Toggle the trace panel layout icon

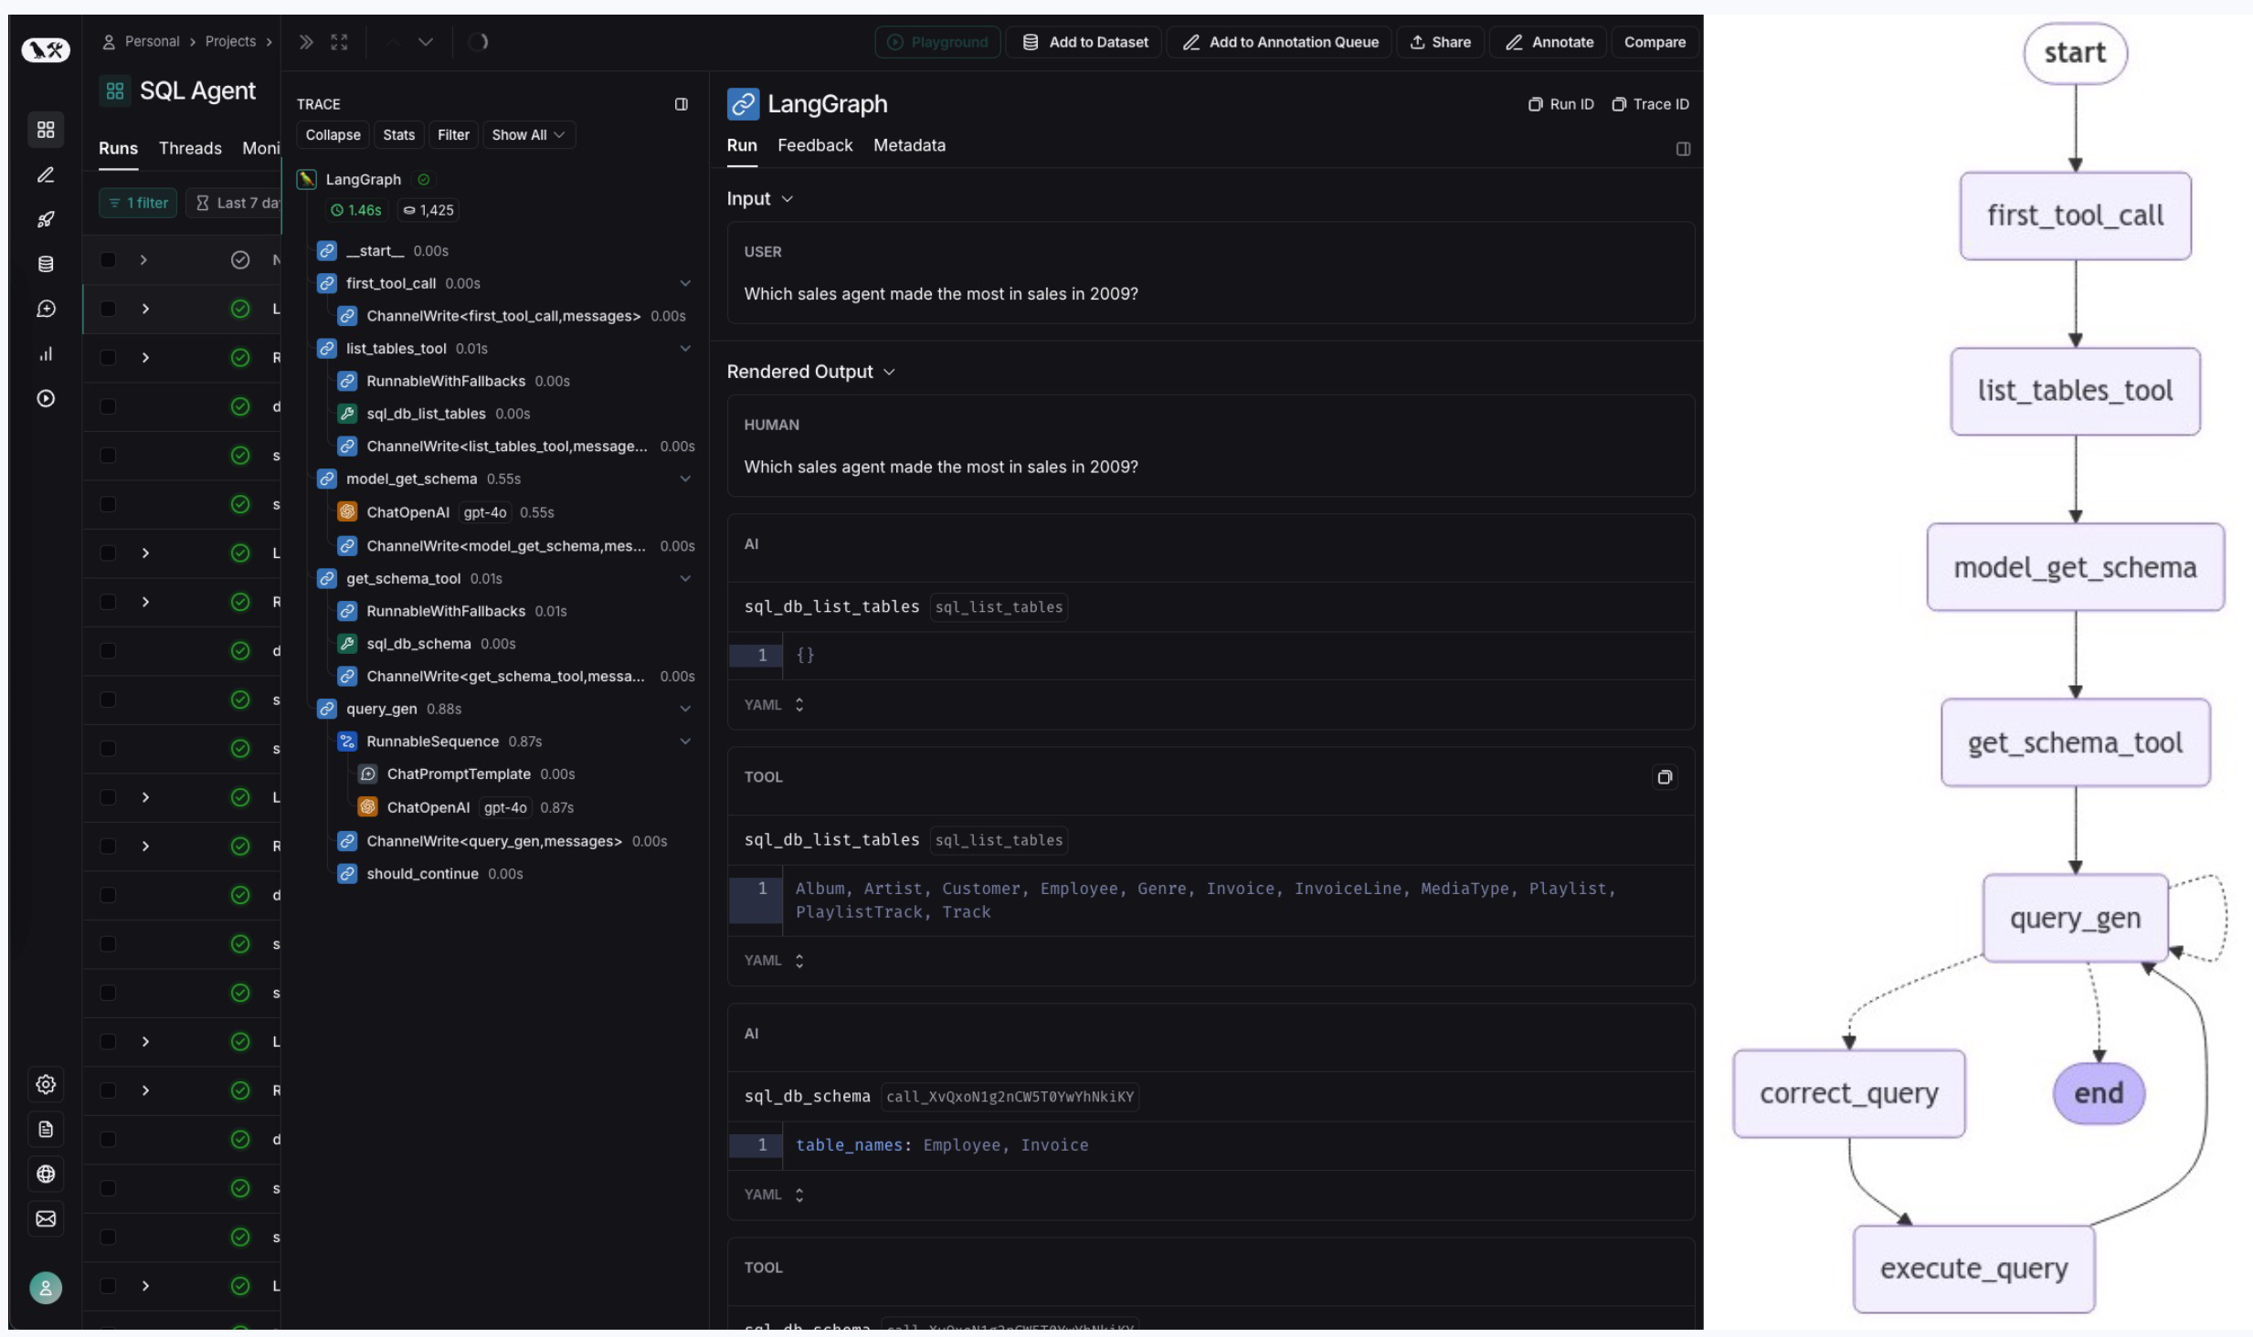(681, 104)
